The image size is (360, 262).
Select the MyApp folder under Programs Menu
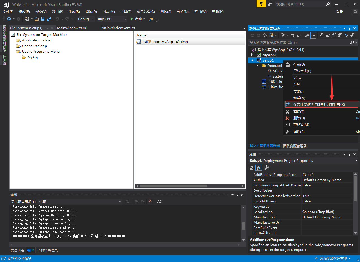[x=33, y=57]
